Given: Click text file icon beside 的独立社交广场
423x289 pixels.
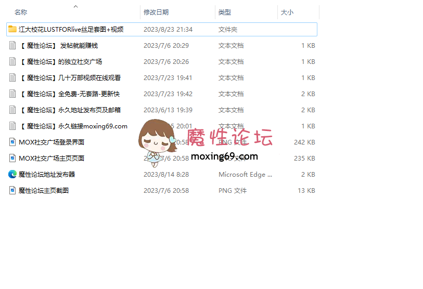Looking at the screenshot, I should click(x=12, y=61).
